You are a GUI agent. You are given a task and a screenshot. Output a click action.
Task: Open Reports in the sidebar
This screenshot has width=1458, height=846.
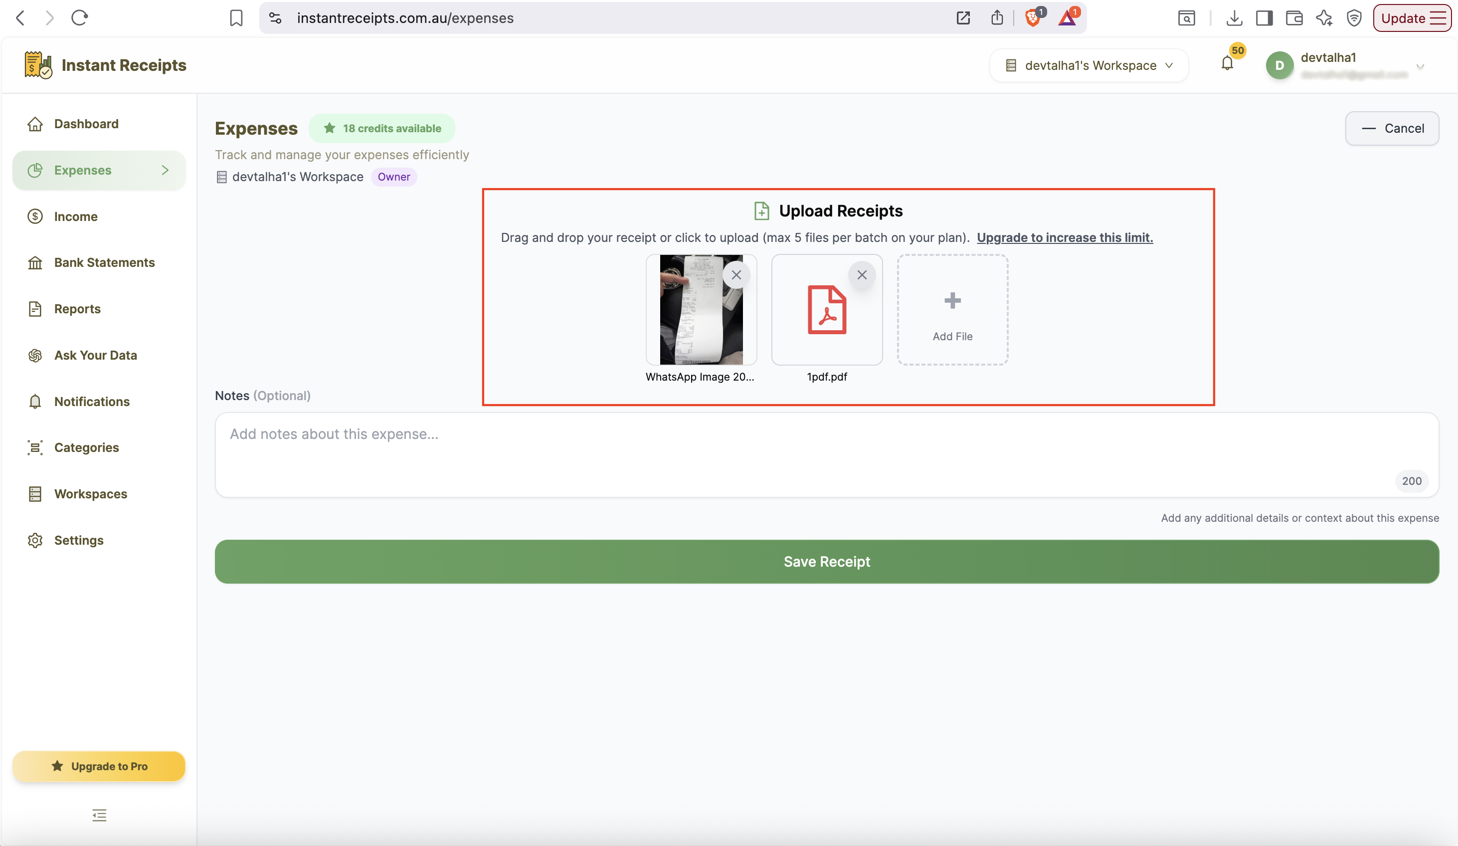(99, 309)
